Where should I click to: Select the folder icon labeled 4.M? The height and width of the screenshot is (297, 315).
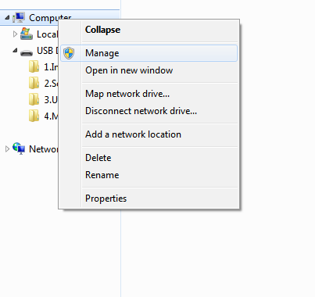click(x=34, y=116)
